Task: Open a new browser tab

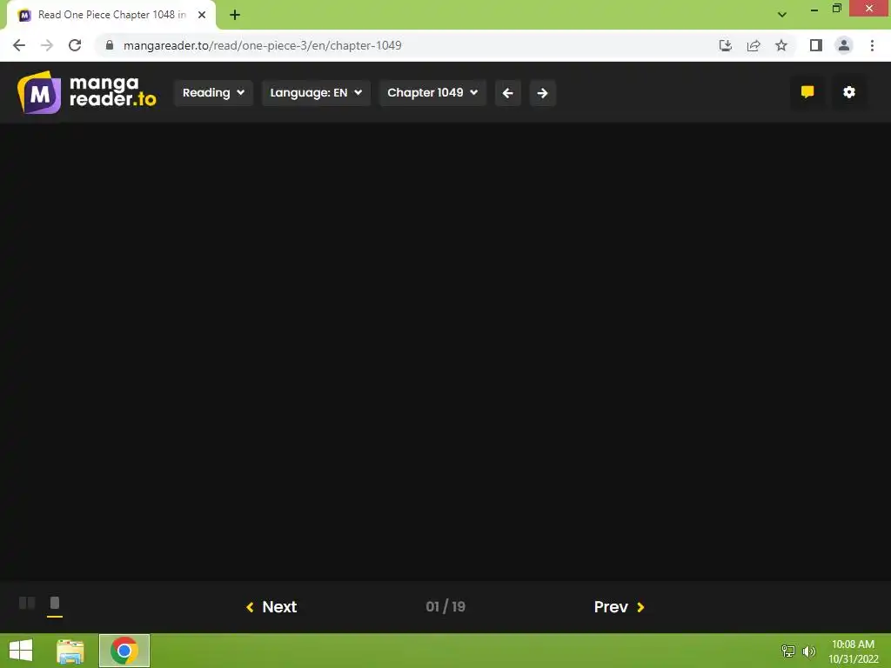Action: click(235, 15)
